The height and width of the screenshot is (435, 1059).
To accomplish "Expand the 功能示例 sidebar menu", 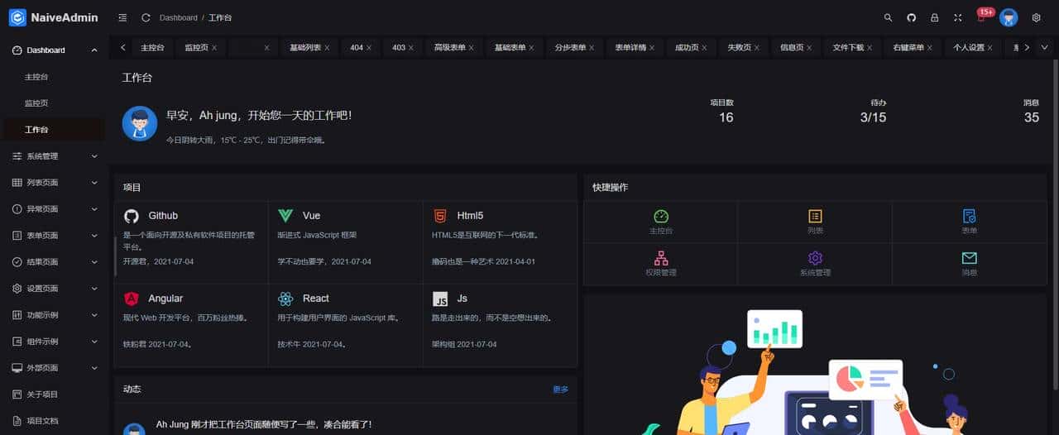I will click(x=54, y=315).
